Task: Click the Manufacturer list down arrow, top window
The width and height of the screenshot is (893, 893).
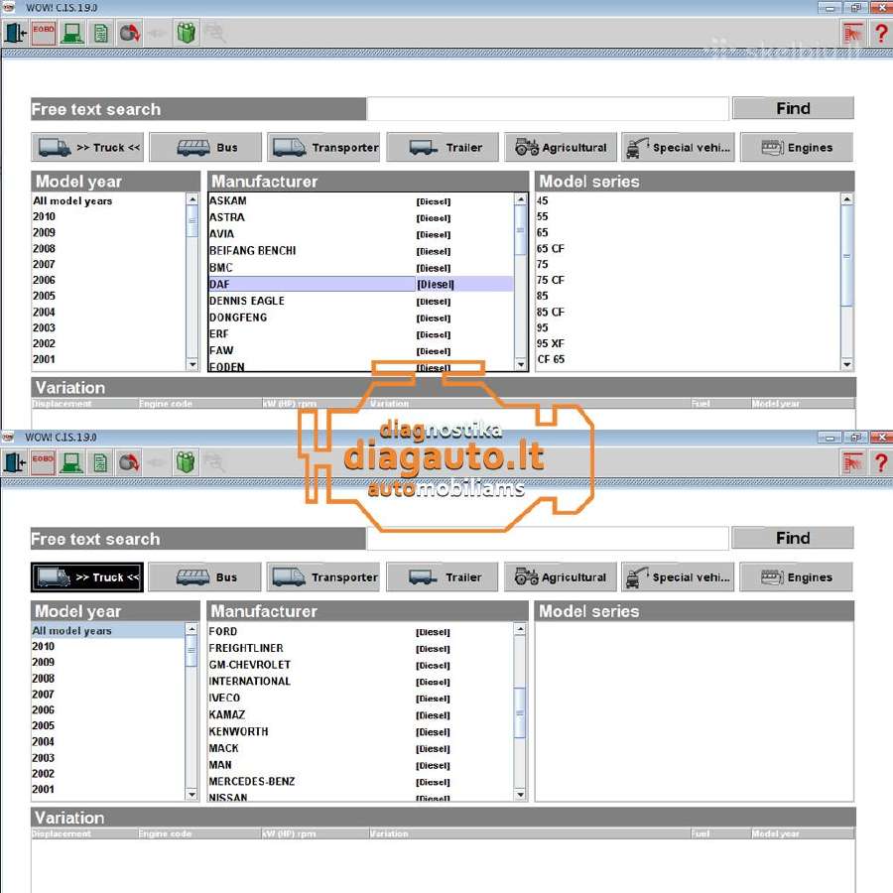Action: [x=521, y=364]
